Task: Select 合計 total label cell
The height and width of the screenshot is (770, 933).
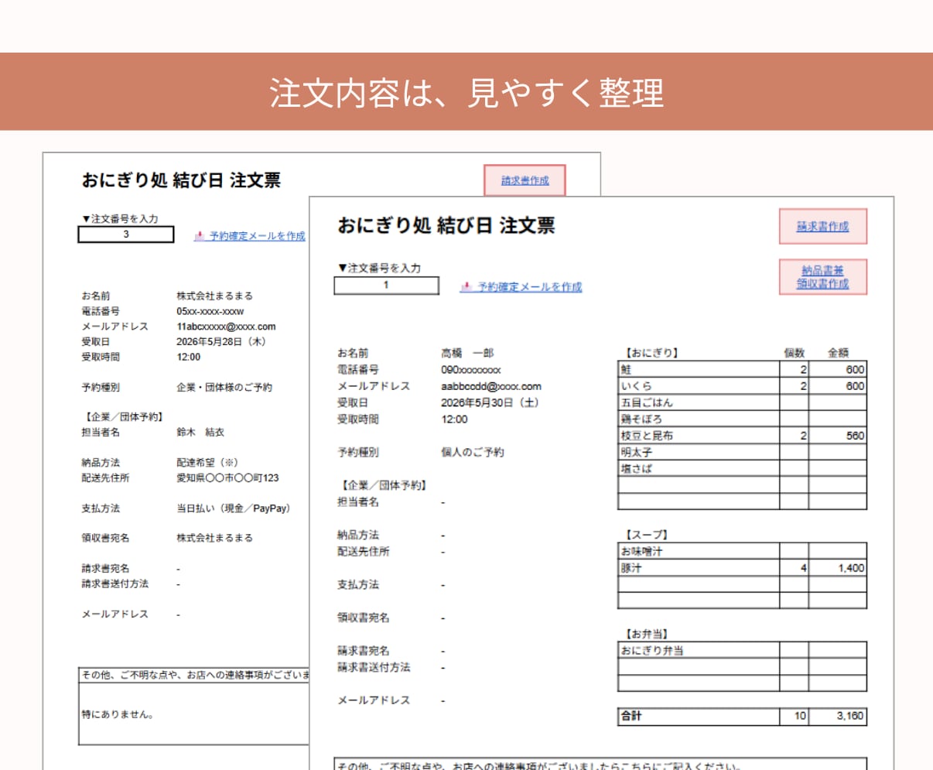Action: [x=699, y=717]
